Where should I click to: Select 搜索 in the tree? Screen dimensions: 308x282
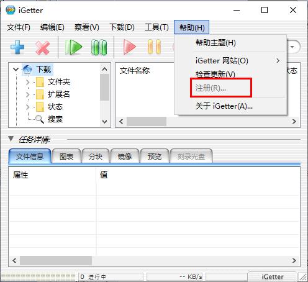click(55, 119)
